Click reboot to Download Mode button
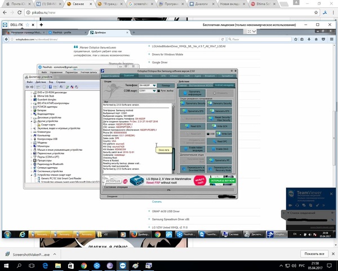338x271 pixels. 193,169
